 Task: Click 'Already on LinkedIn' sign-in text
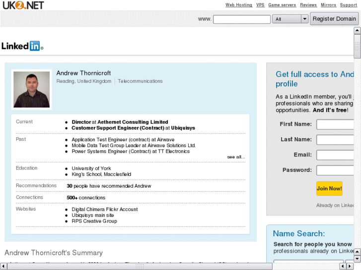(x=335, y=206)
